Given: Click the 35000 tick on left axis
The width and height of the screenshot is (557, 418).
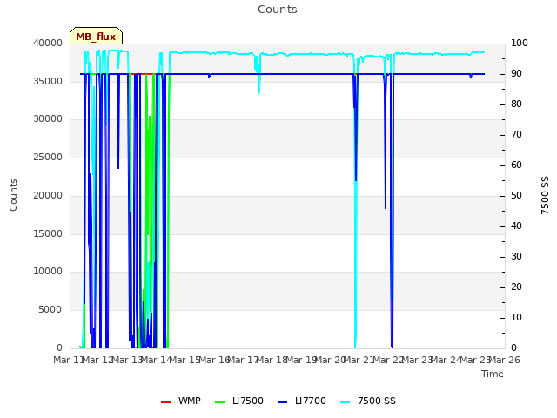Looking at the screenshot, I should [48, 81].
